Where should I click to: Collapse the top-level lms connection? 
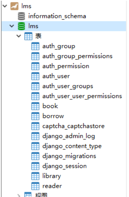click(x=5, y=6)
